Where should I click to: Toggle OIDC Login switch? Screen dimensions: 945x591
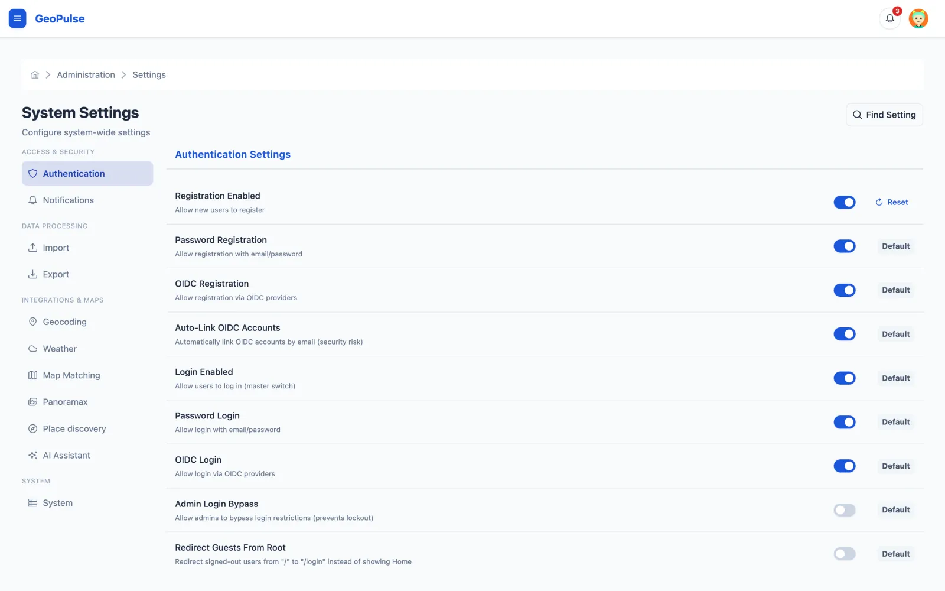[845, 466]
